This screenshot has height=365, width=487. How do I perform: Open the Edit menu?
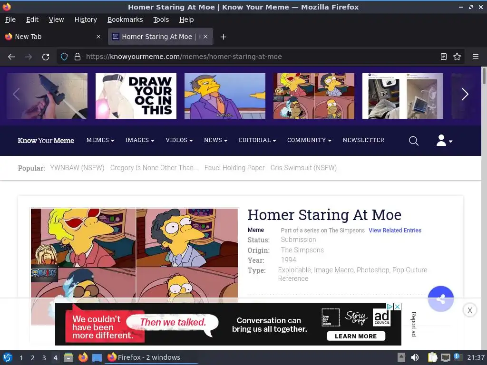[x=32, y=19]
